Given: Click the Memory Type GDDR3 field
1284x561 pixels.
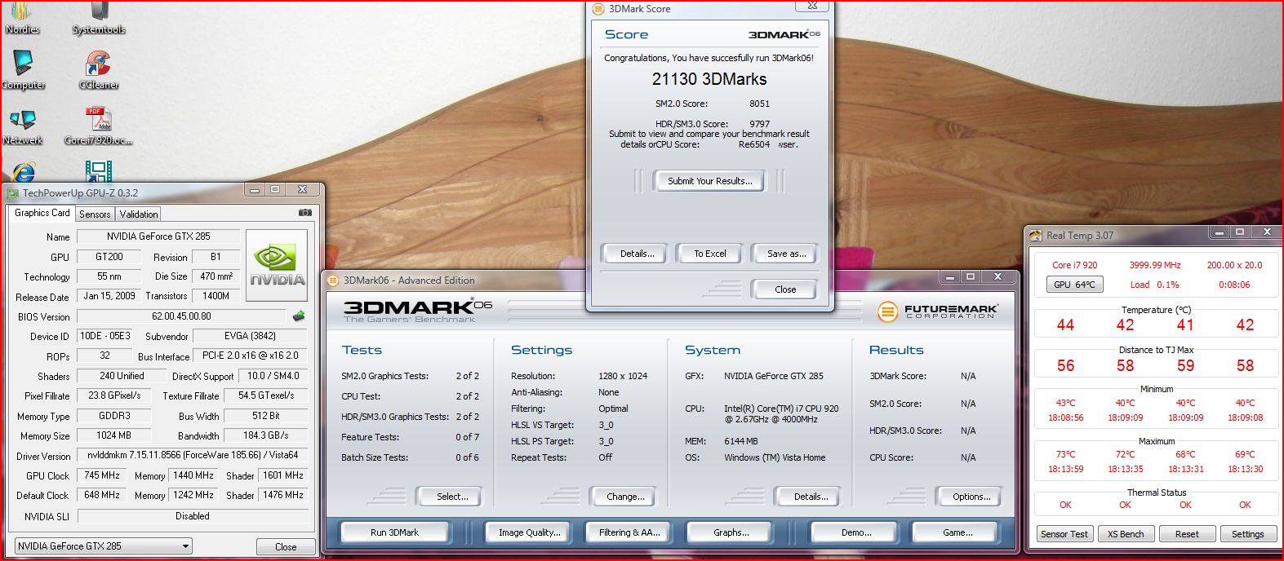Looking at the screenshot, I should tap(114, 416).
